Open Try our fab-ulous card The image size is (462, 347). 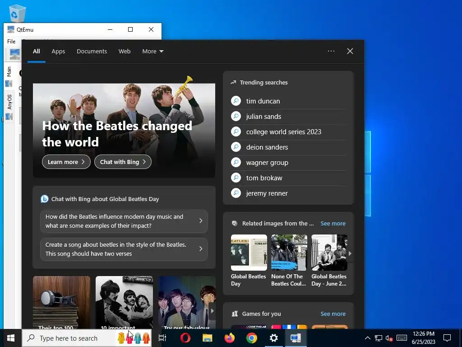187,302
